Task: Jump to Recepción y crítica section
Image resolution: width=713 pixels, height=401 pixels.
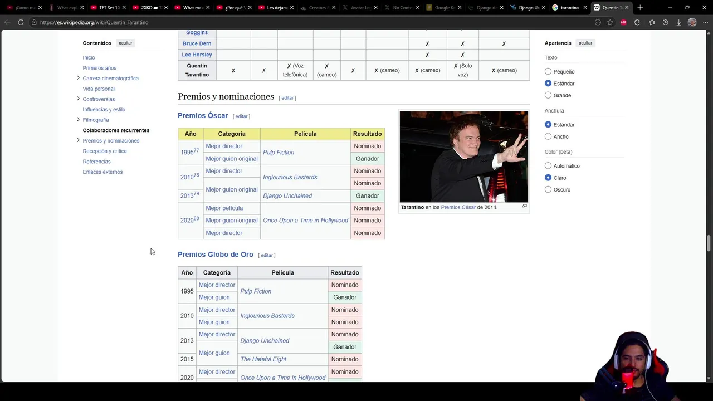Action: point(105,151)
